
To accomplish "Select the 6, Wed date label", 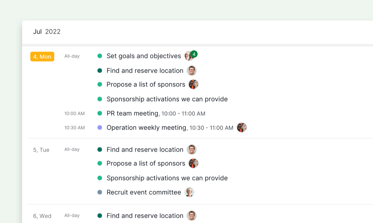I will [x=42, y=216].
